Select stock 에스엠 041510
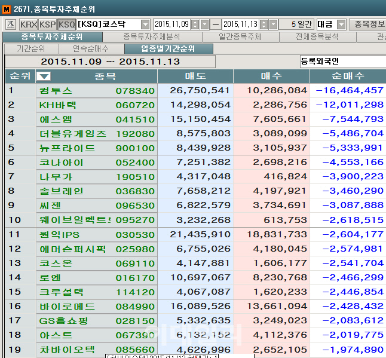 [97, 120]
